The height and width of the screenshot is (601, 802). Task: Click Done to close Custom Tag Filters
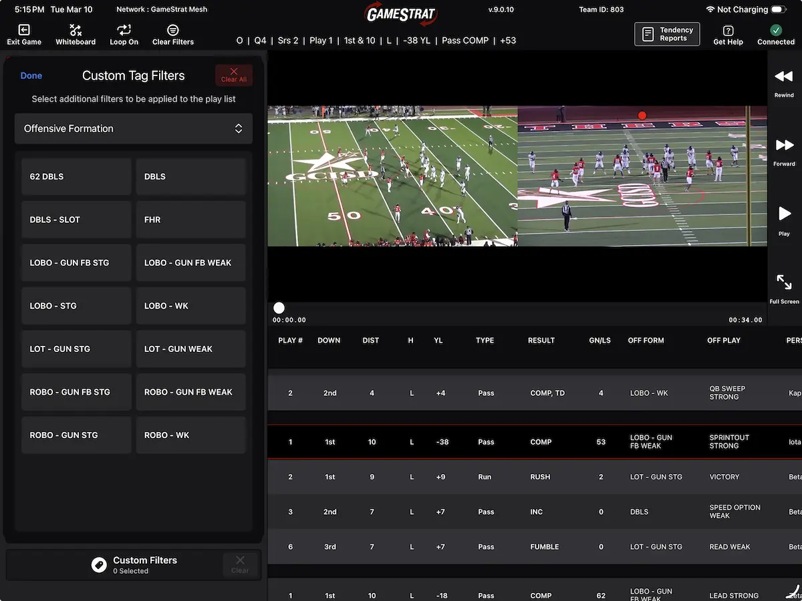click(31, 75)
